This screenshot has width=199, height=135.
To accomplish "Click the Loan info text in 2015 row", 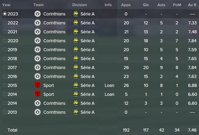I will tap(109, 85).
